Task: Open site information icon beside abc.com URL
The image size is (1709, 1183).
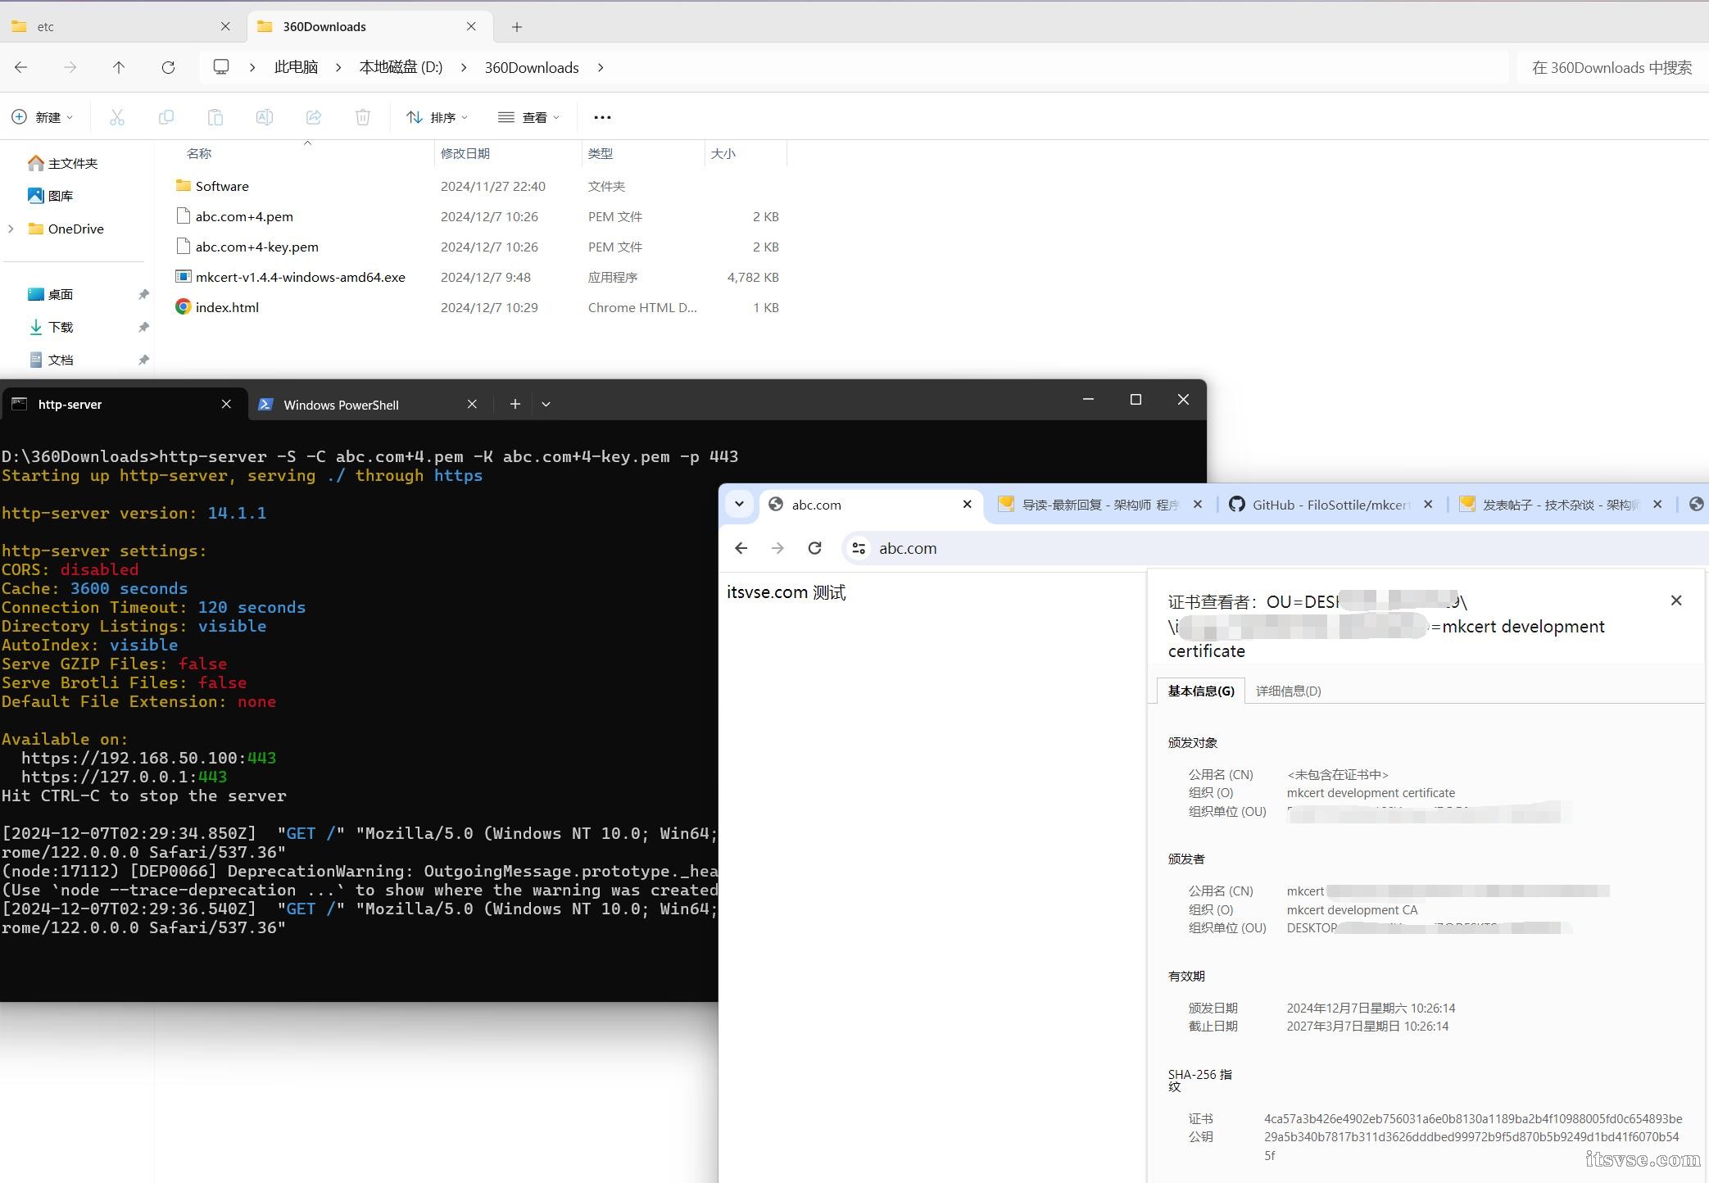Action: 859,548
